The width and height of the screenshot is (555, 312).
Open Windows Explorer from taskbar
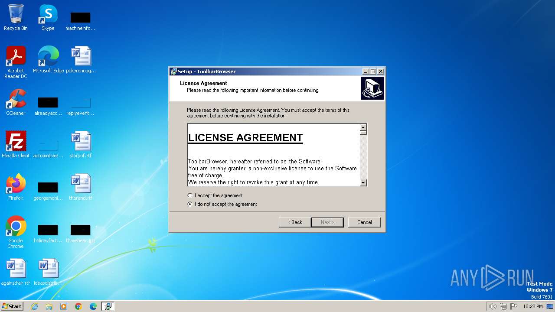[49, 306]
